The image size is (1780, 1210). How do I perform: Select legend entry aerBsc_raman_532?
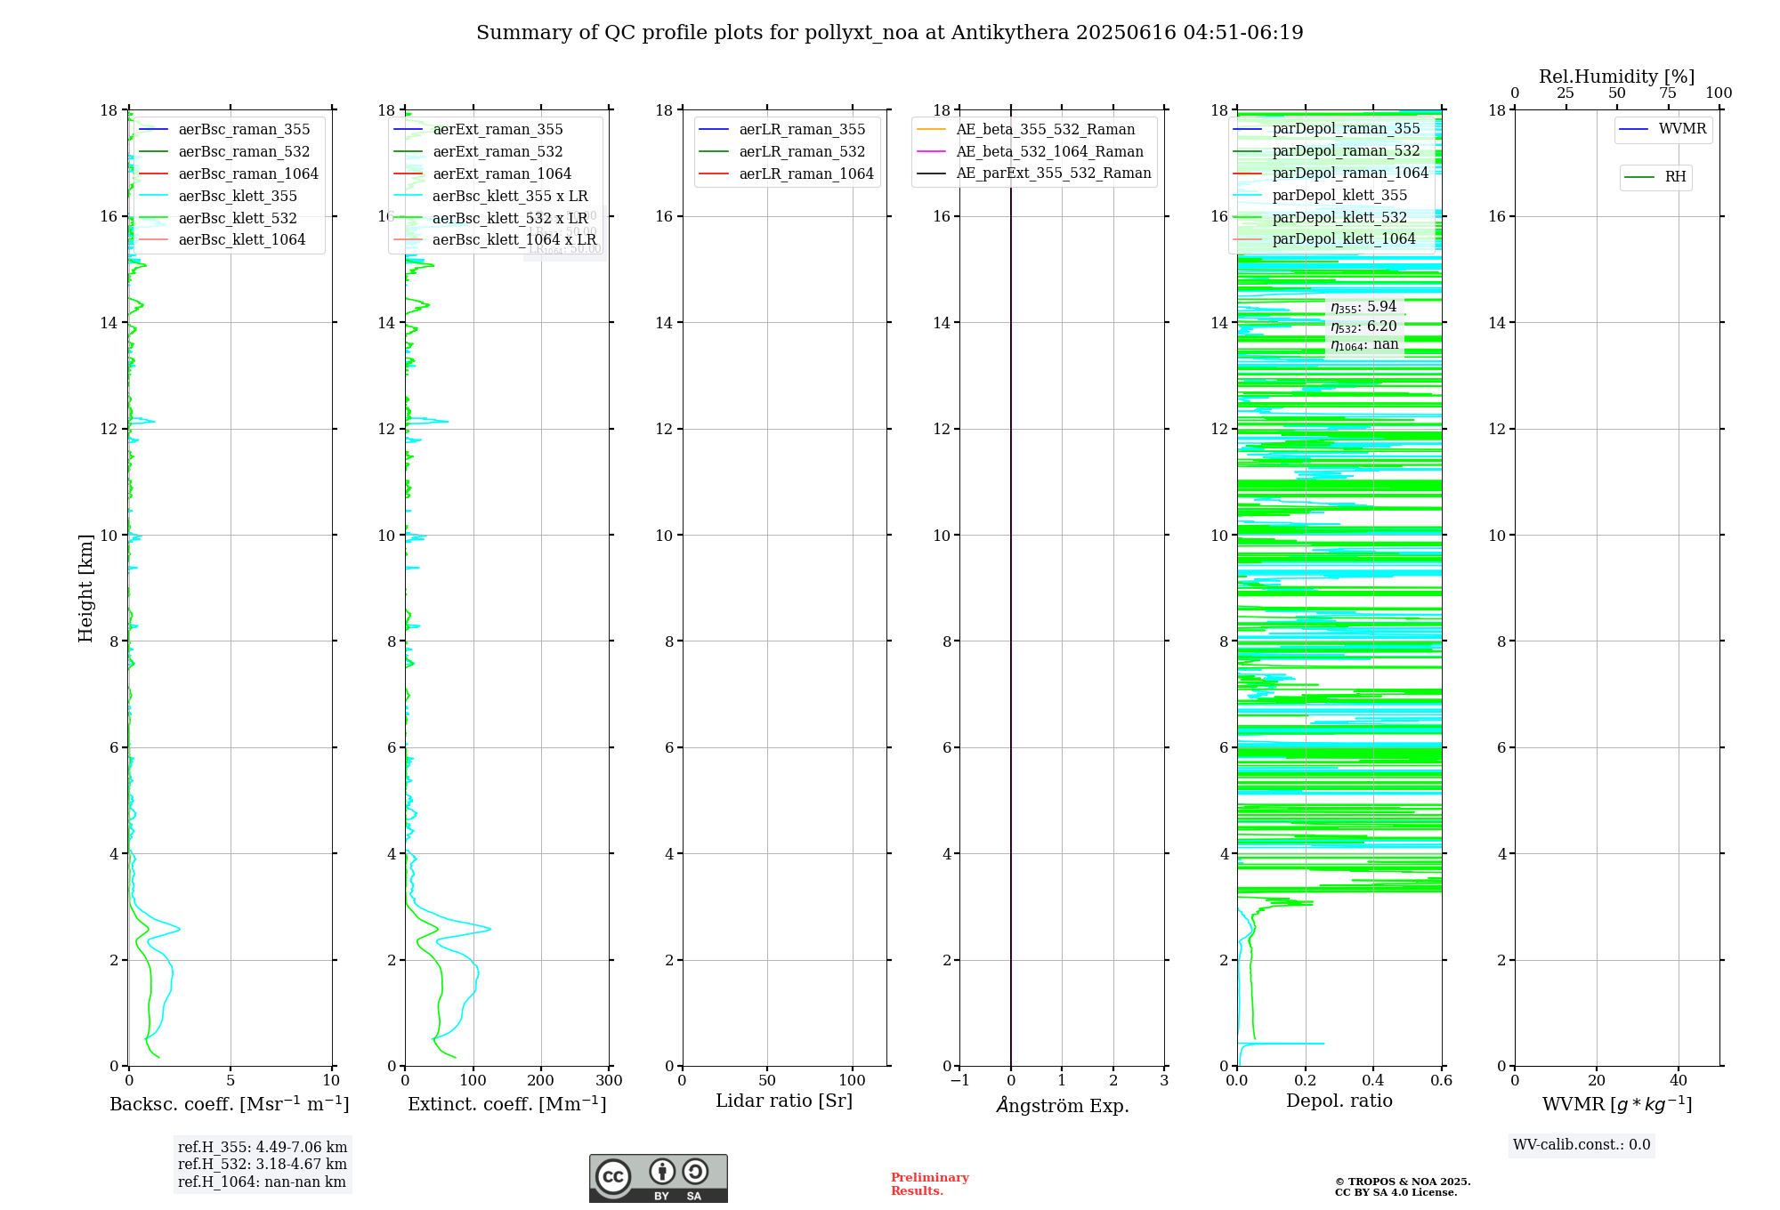225,152
